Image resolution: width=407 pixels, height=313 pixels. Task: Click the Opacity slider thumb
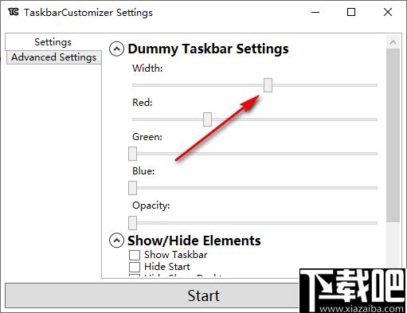[x=132, y=222]
